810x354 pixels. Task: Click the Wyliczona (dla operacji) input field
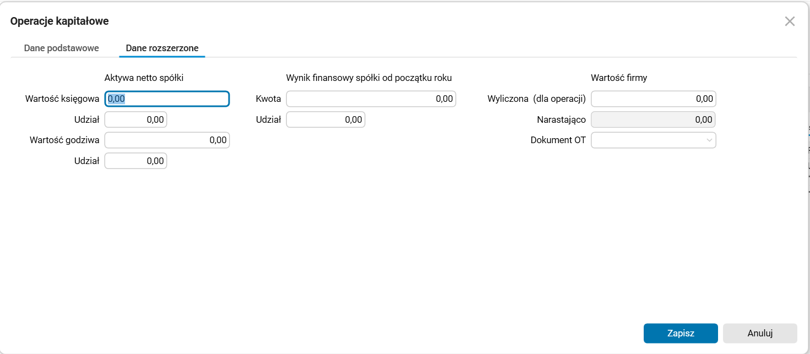[653, 99]
